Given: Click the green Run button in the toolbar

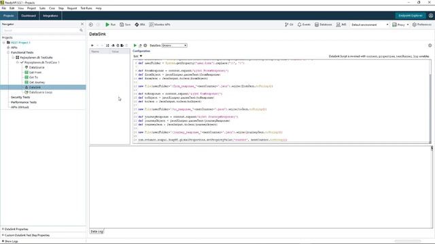Looking at the screenshot, I should coord(110,24).
